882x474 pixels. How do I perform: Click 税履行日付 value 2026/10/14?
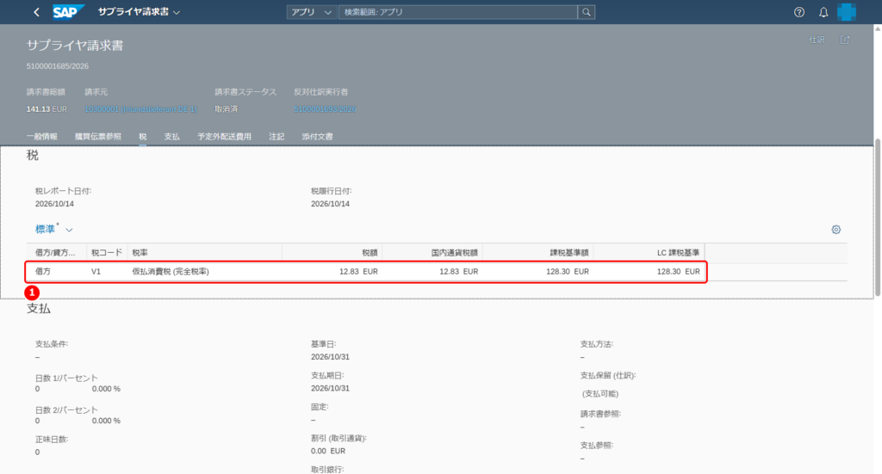tap(330, 204)
